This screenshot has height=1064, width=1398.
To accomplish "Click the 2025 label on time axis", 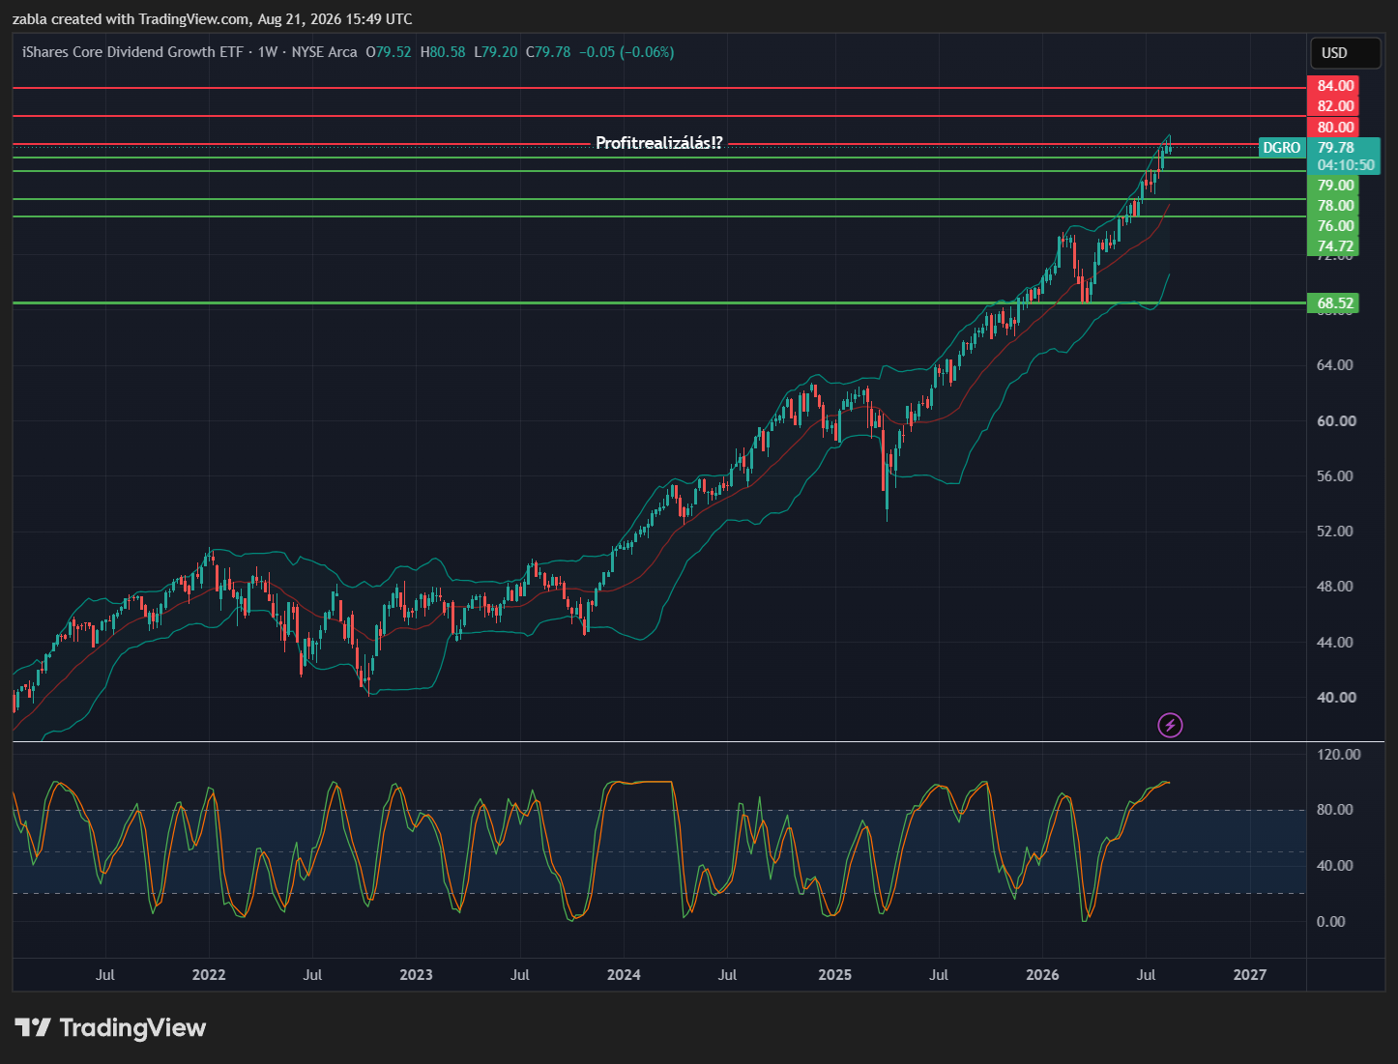I will (x=835, y=975).
